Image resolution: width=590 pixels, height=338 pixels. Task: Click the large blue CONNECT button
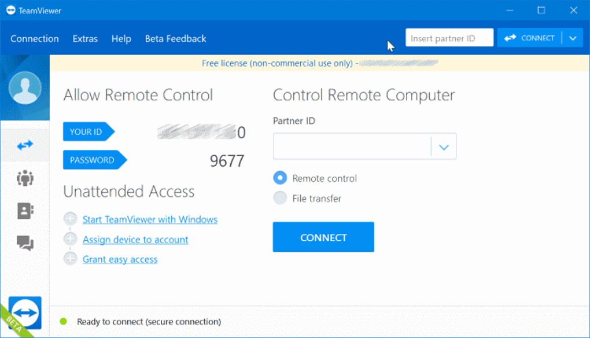pyautogui.click(x=323, y=237)
